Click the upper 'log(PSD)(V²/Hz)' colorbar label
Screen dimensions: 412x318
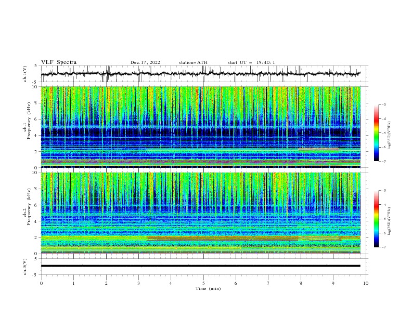pos(389,136)
